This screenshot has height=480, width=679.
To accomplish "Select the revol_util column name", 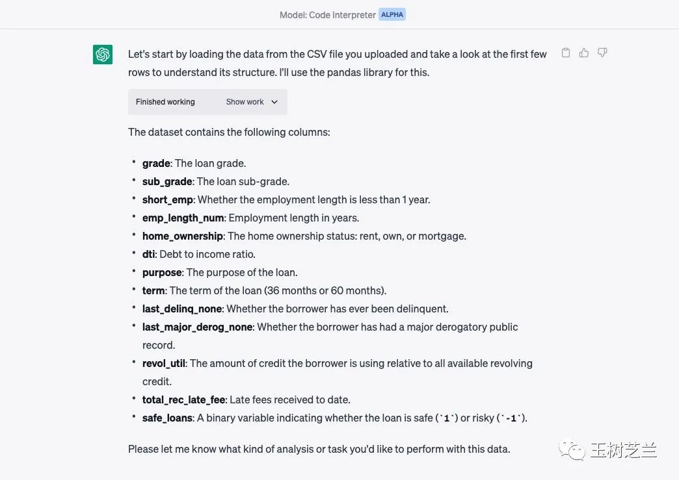I will pyautogui.click(x=164, y=363).
